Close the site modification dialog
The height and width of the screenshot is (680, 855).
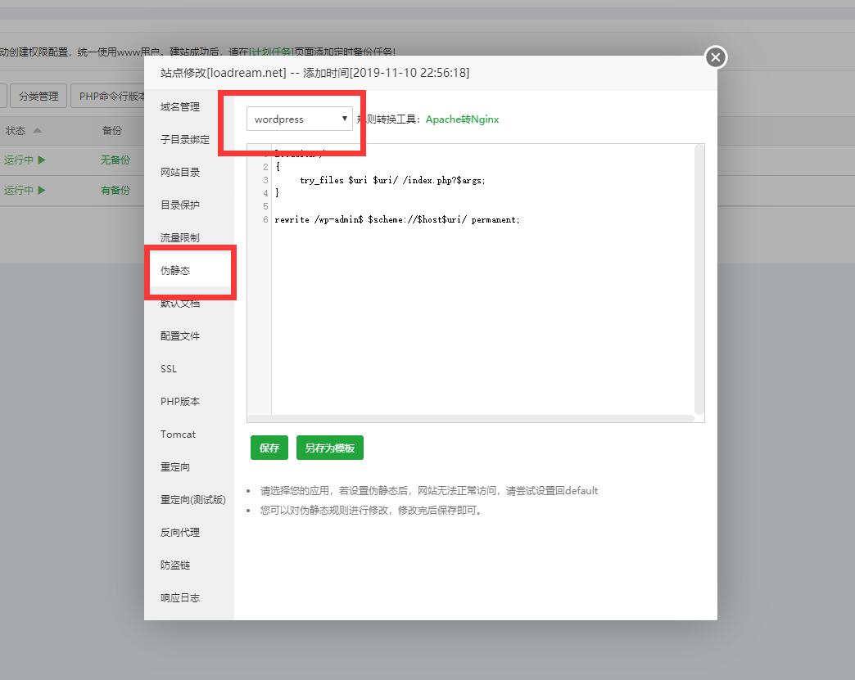(716, 57)
